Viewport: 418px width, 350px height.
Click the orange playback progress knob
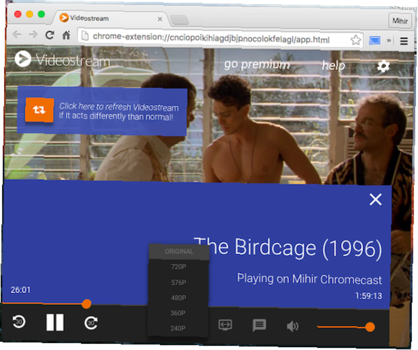[x=87, y=304]
